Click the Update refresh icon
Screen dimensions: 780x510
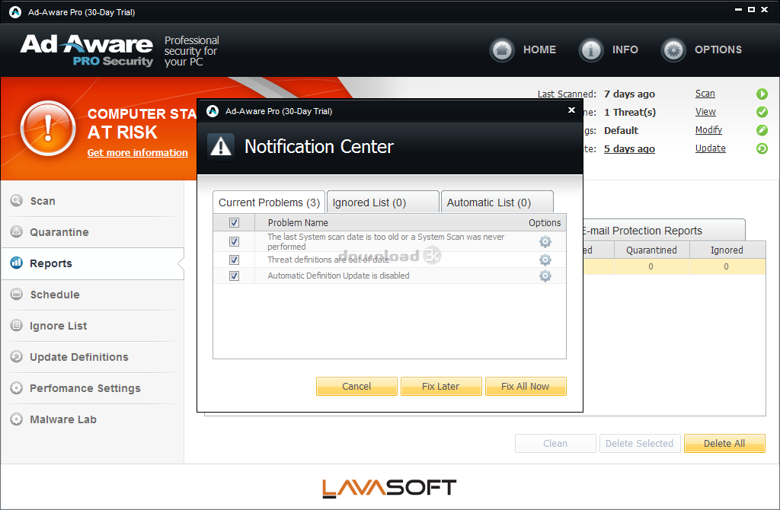pos(762,148)
